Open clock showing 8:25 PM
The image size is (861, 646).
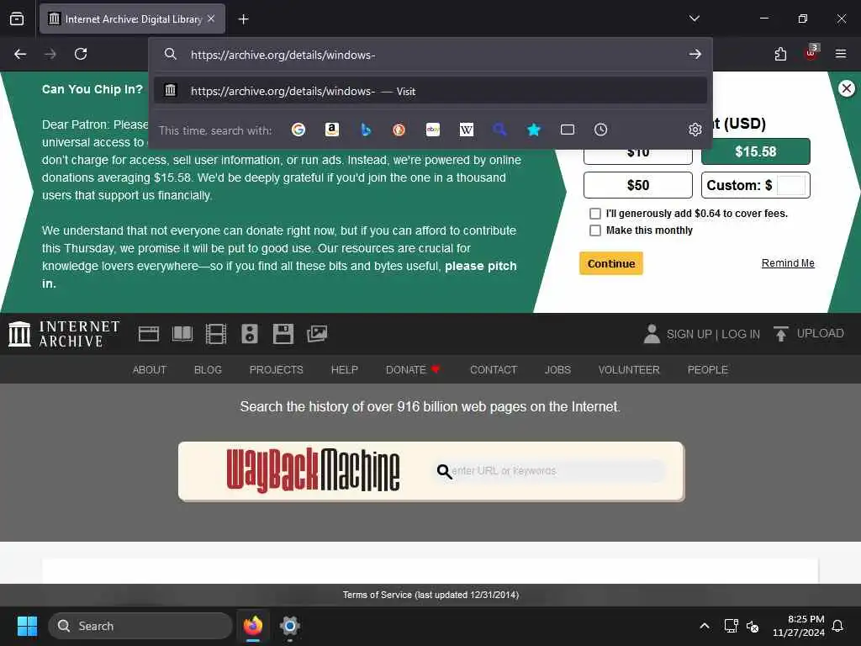pos(799,626)
